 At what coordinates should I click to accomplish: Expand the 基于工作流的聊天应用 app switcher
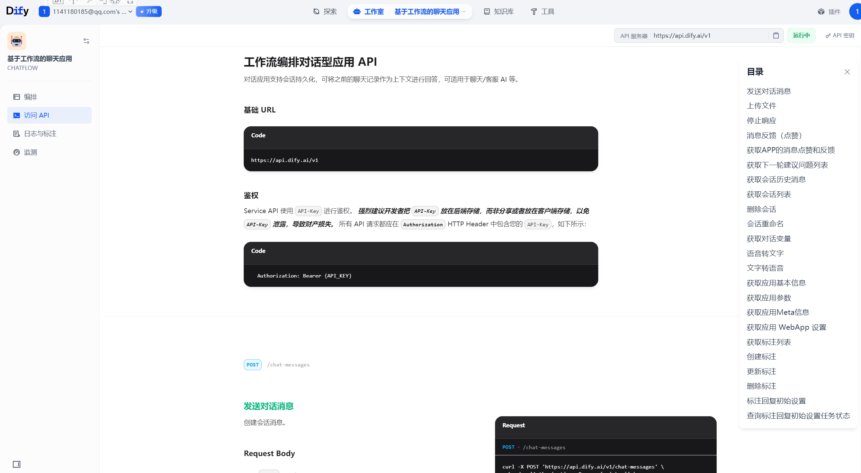430,12
